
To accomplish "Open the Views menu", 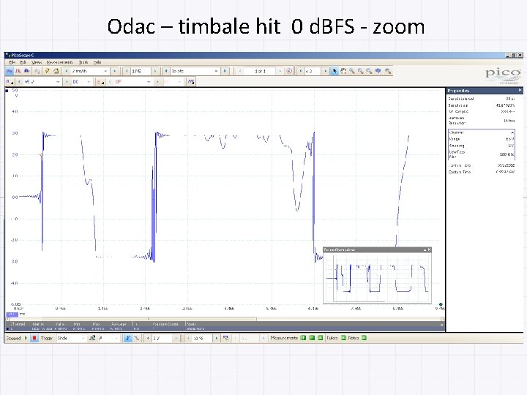I will point(37,62).
